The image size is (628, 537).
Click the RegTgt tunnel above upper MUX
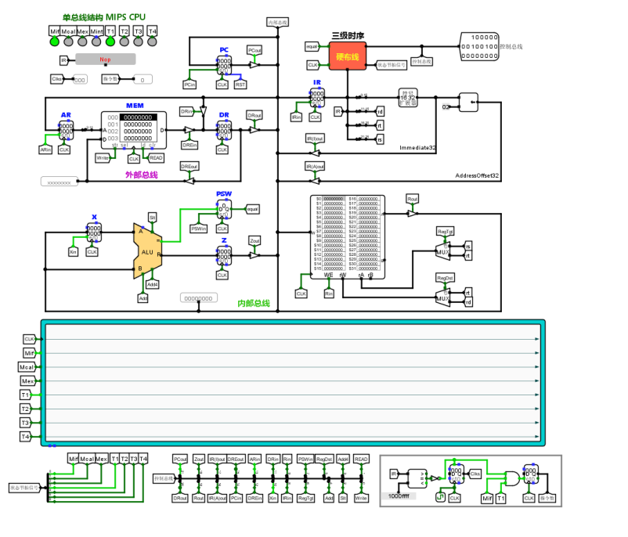(x=445, y=232)
